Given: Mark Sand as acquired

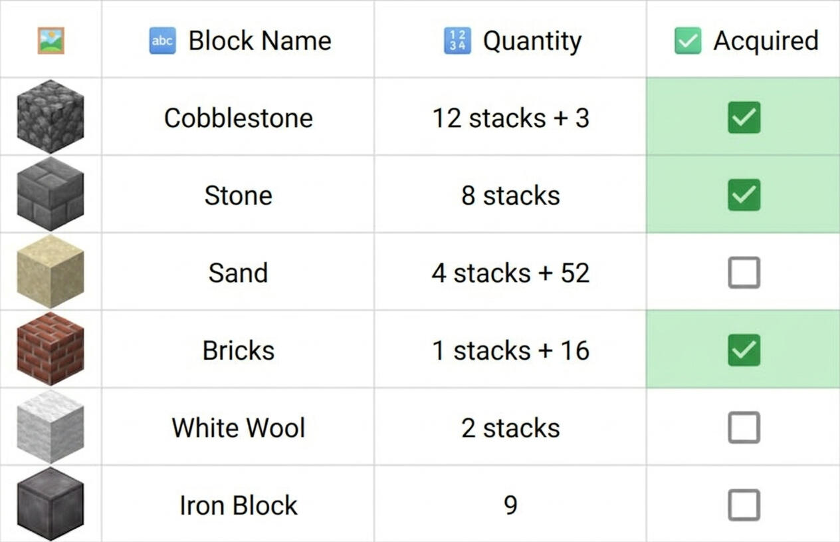Looking at the screenshot, I should point(744,273).
